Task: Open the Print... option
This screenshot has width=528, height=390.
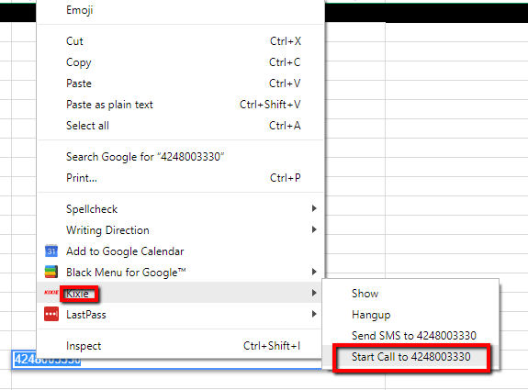Action: pyautogui.click(x=180, y=178)
